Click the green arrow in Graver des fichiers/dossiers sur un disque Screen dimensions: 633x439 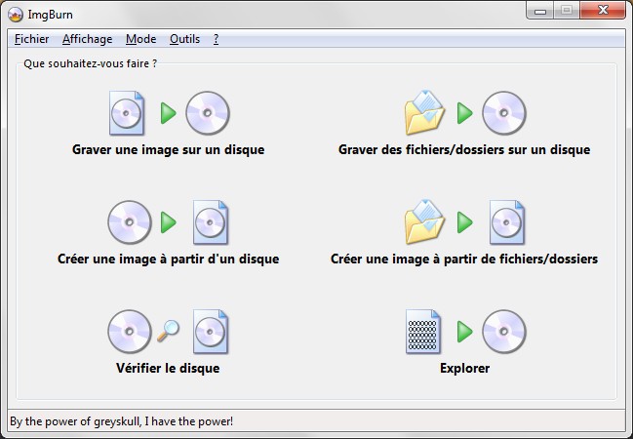(464, 113)
